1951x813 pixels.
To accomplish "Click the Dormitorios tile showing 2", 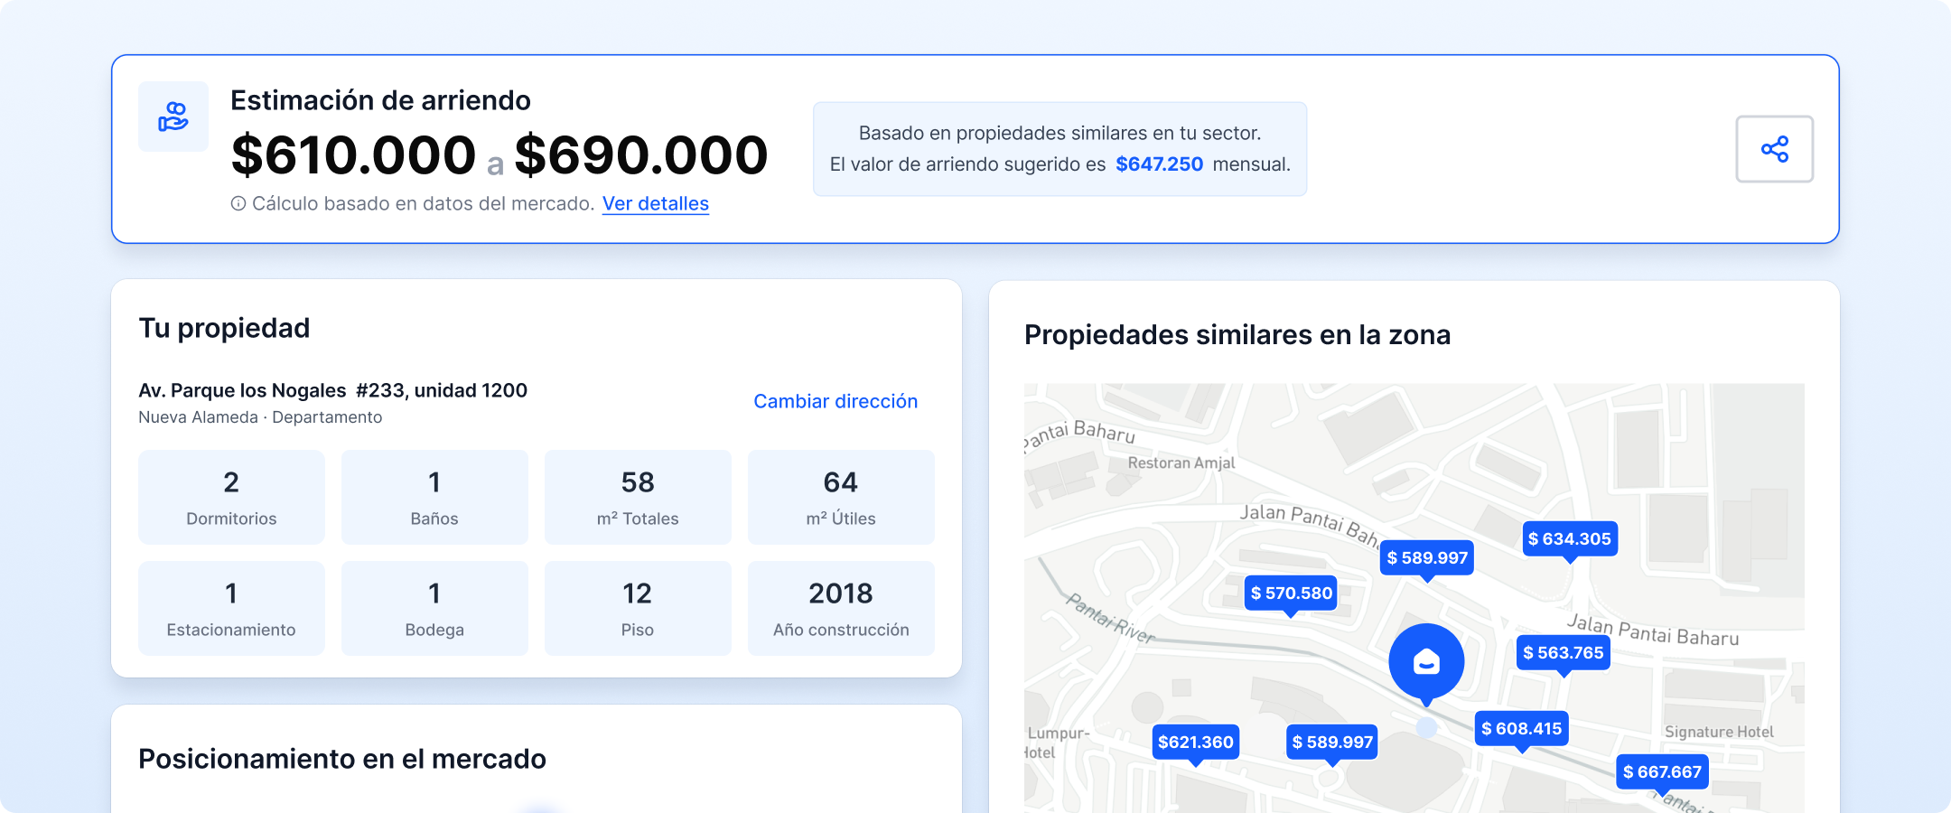I will pyautogui.click(x=230, y=497).
